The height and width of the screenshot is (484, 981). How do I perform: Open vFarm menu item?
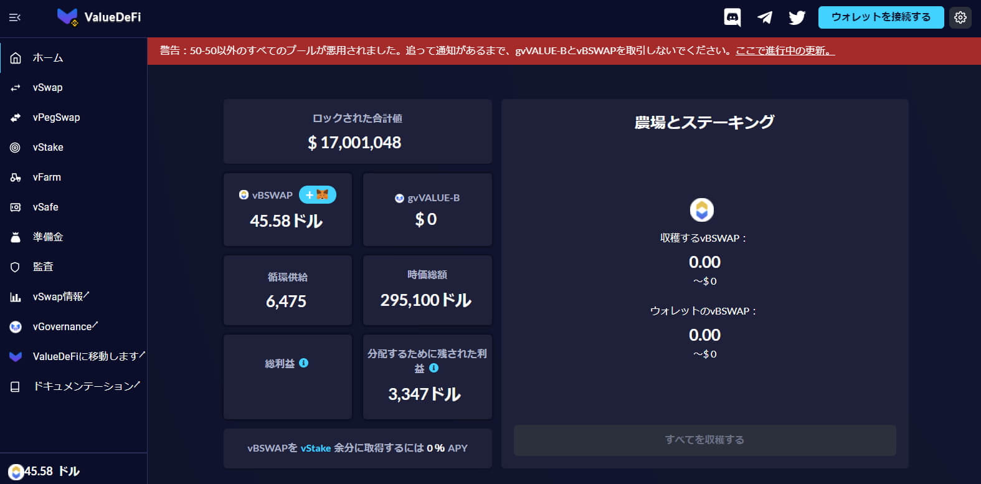tap(47, 178)
